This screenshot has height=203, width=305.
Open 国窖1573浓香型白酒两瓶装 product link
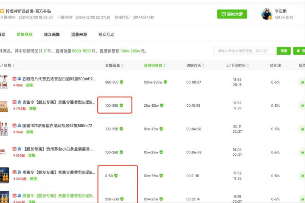coord(57,126)
